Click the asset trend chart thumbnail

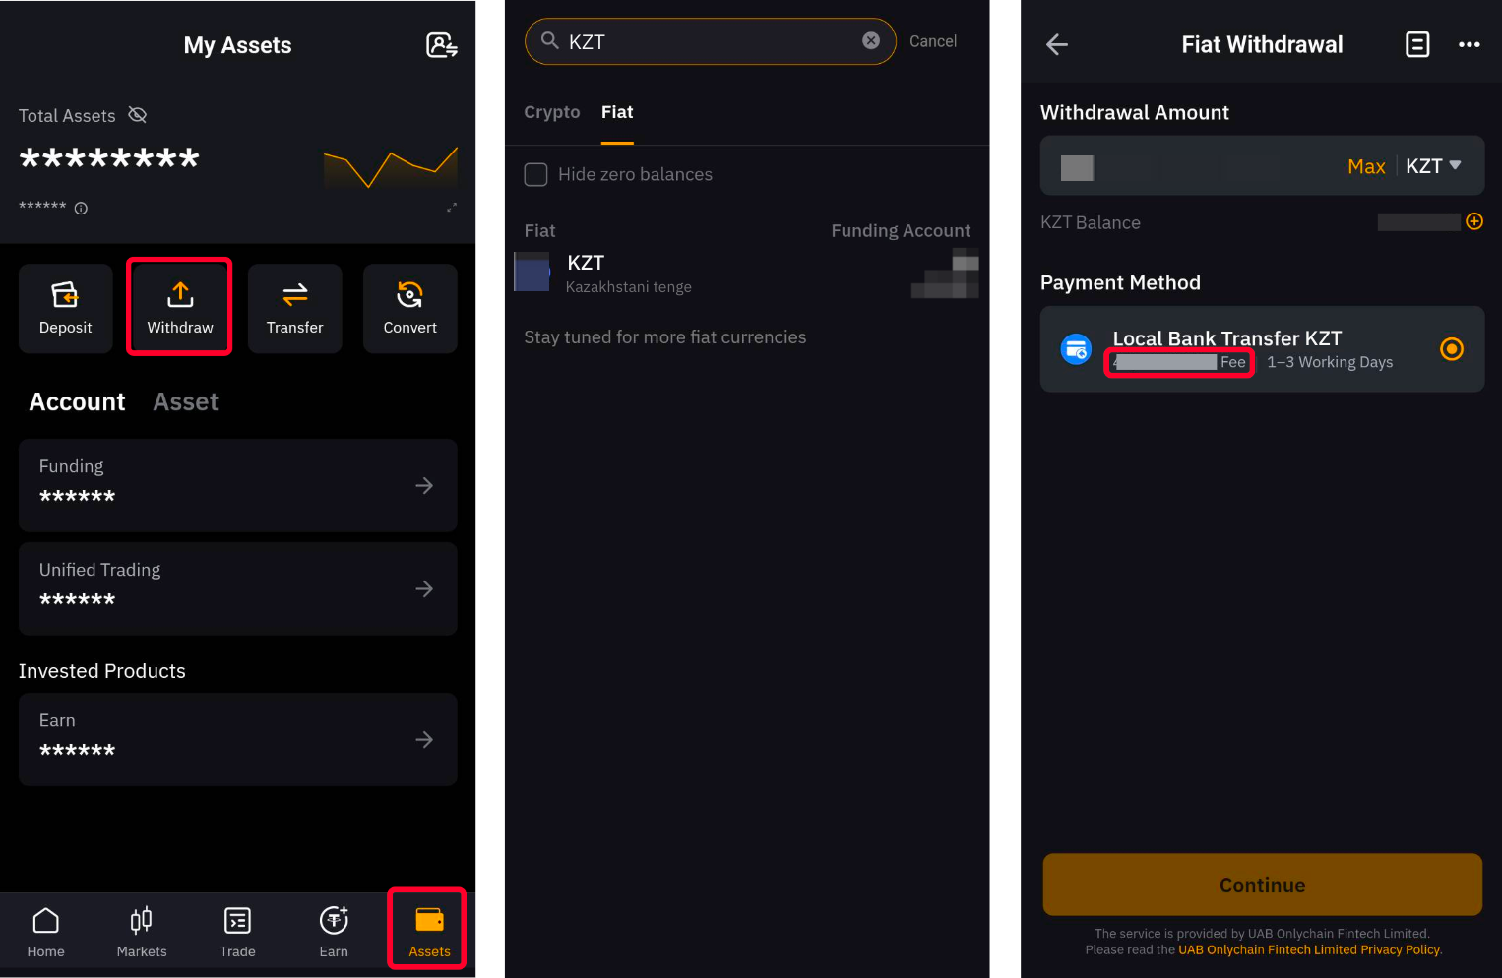[391, 167]
